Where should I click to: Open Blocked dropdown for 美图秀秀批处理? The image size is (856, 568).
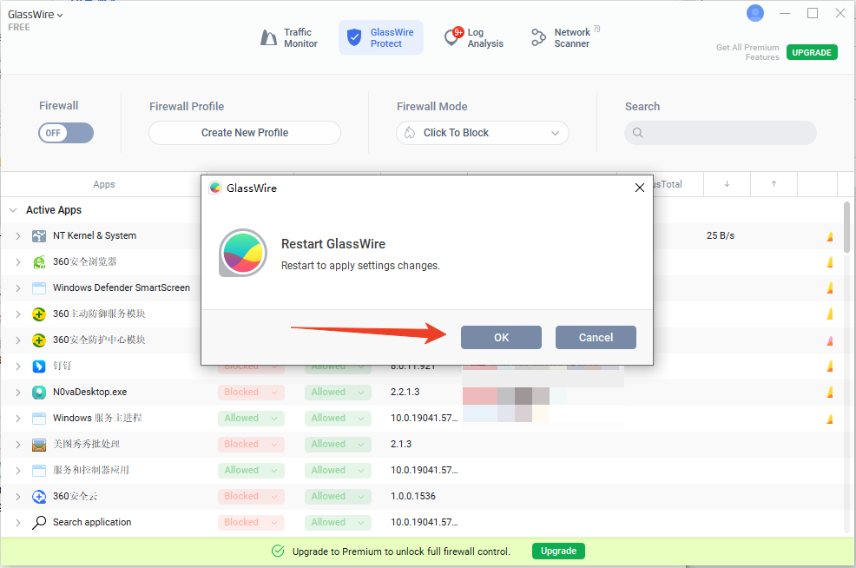click(251, 445)
